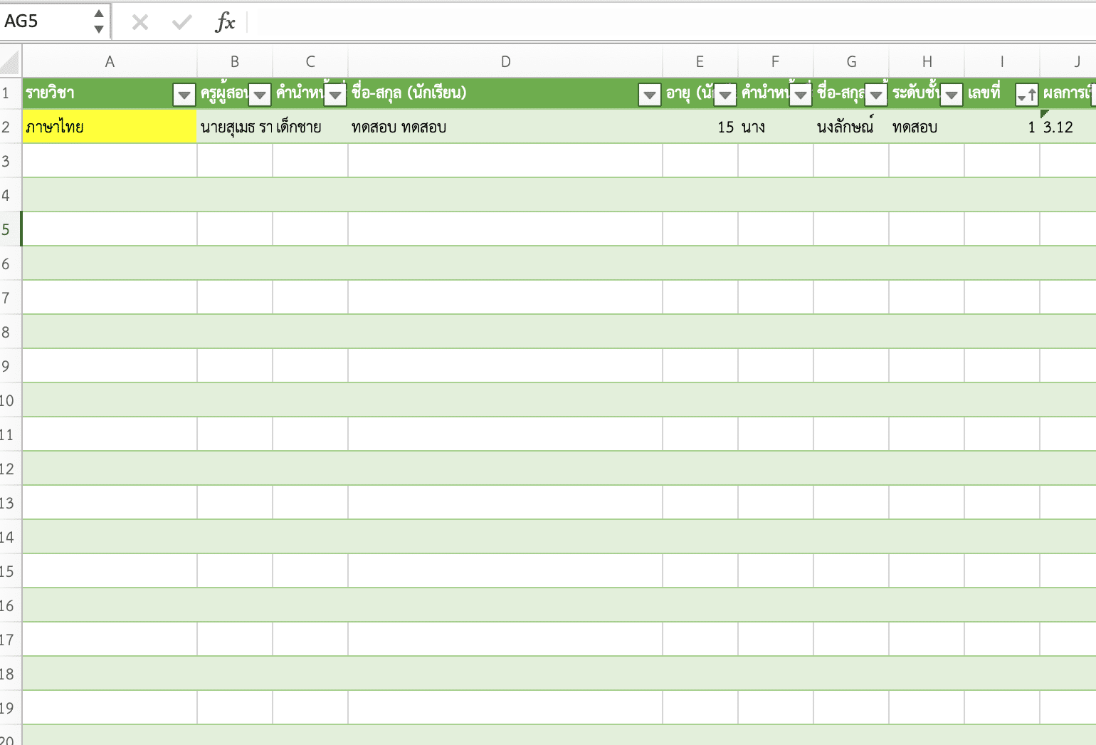The height and width of the screenshot is (745, 1096).
Task: Click the cell 'นายสุเมธ รา'
Action: pos(235,127)
